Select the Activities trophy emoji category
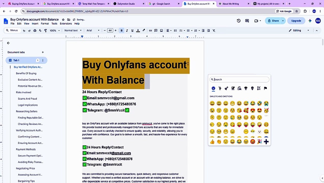The height and width of the screenshot is (183, 324). click(246, 88)
